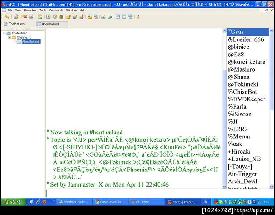
Task: Open mIRC Options from the toolbar
Action: click(x=16, y=17)
